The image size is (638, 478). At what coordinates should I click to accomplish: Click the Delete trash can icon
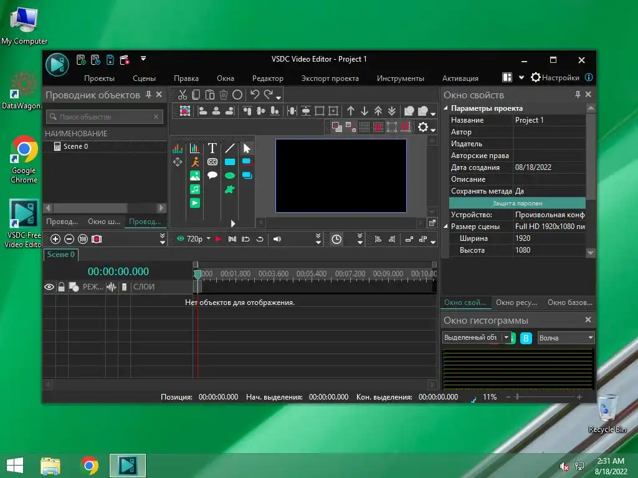pyautogui.click(x=224, y=95)
